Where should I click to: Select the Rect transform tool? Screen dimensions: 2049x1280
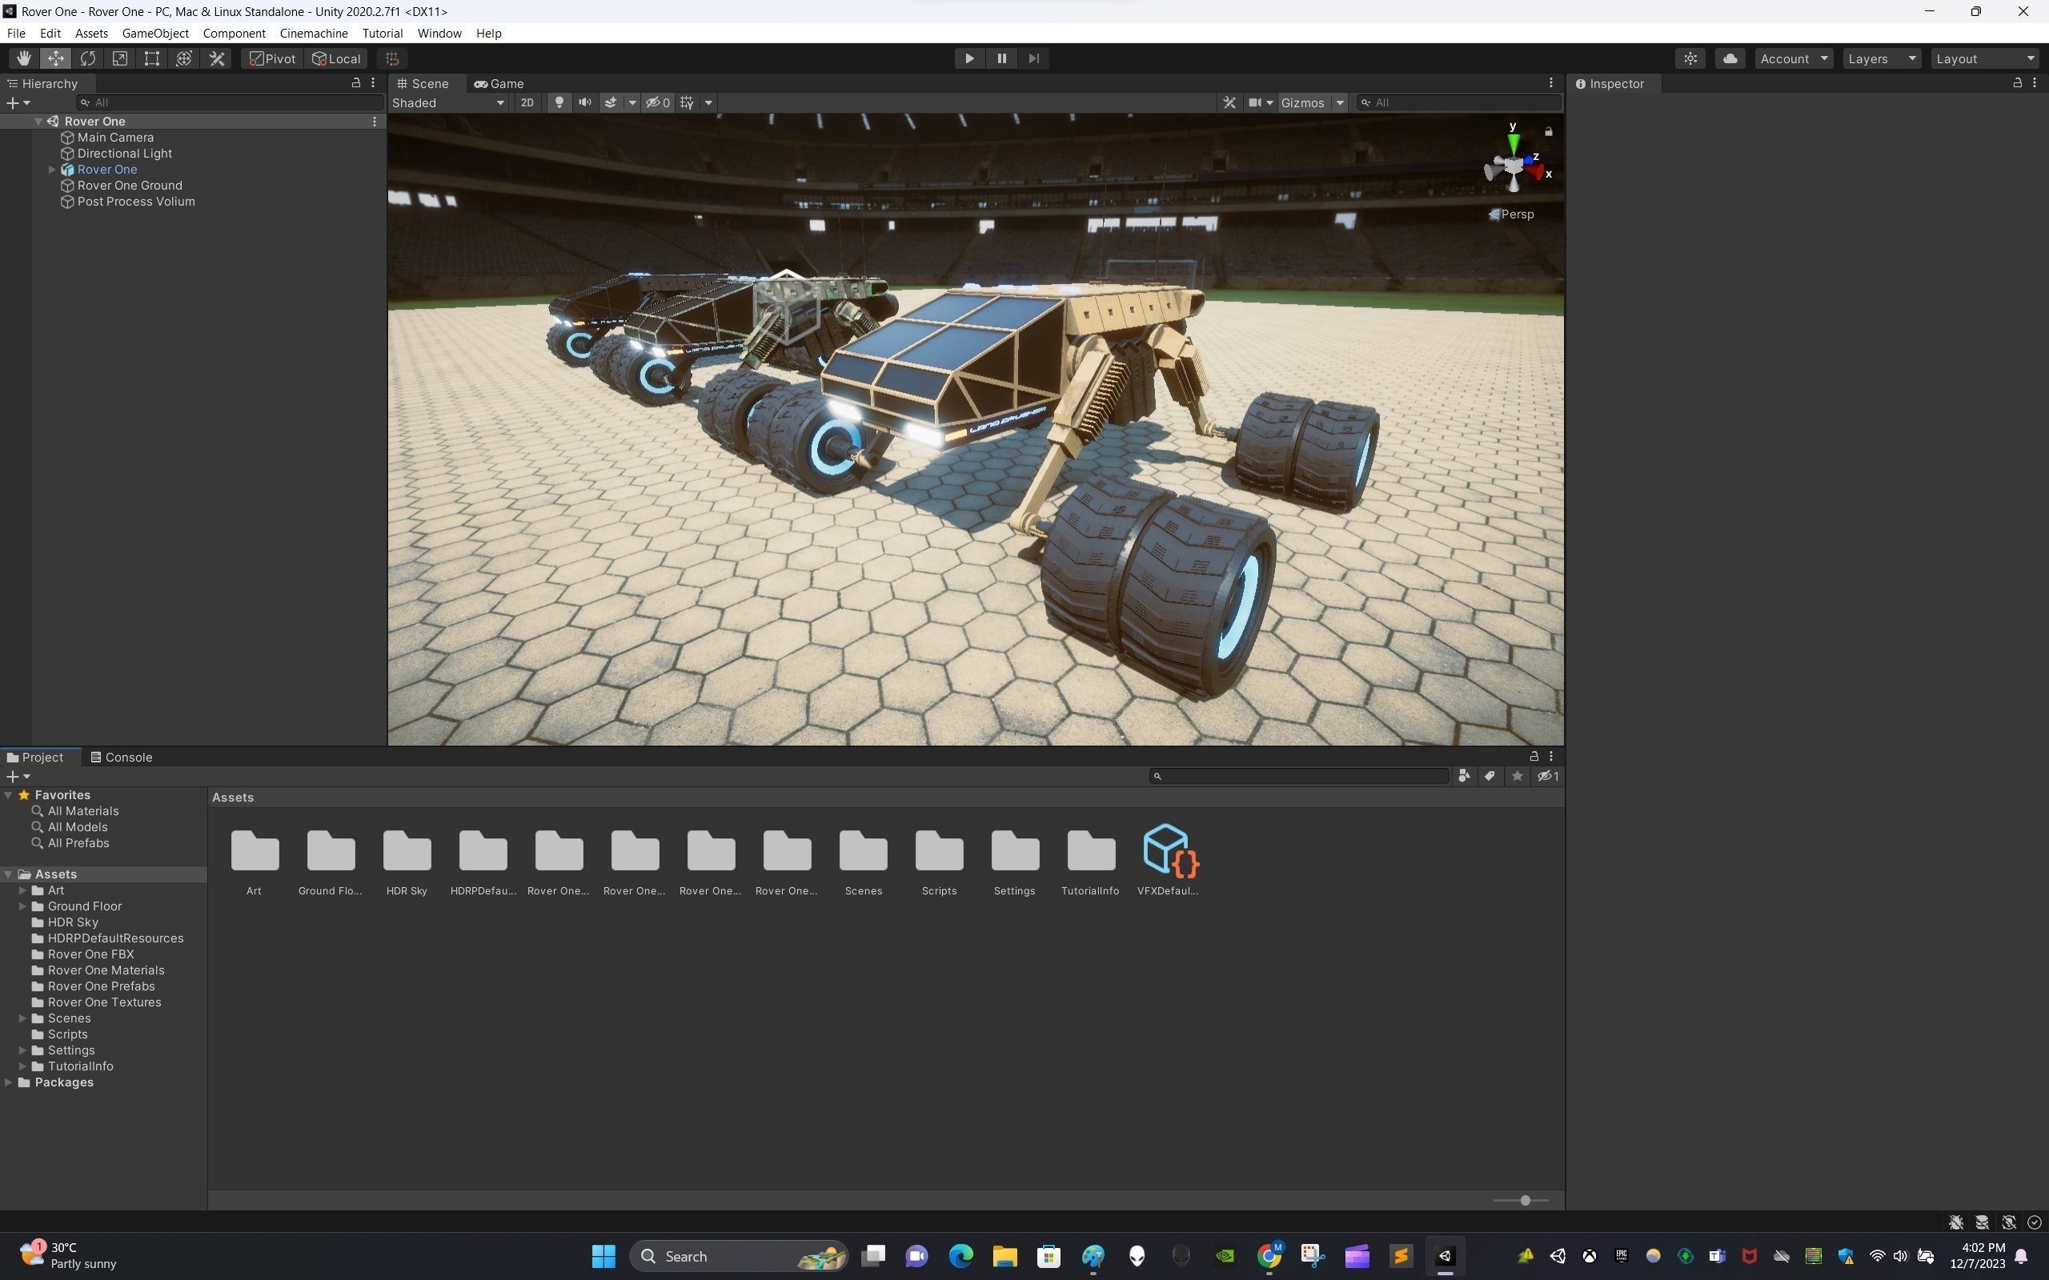click(152, 58)
